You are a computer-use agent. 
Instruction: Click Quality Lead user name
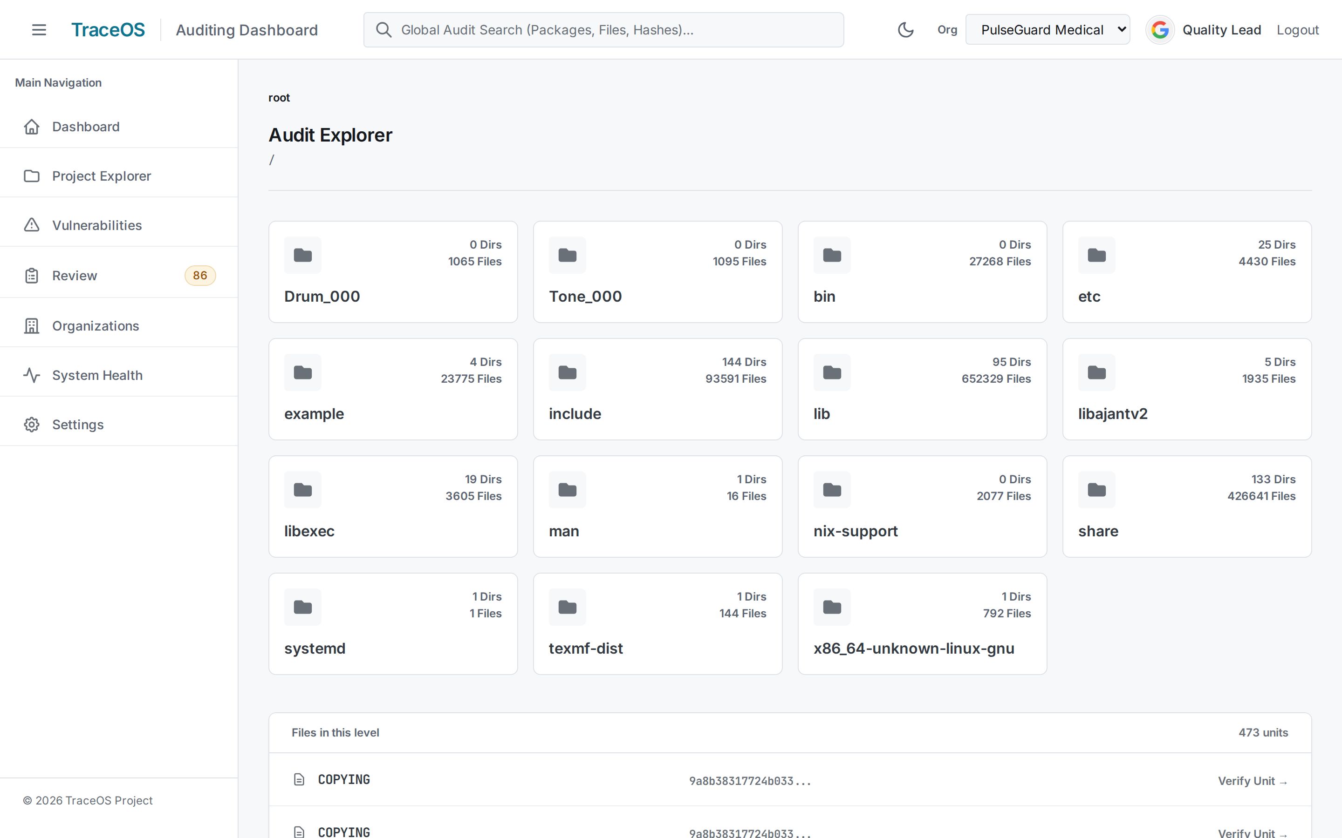1222,30
